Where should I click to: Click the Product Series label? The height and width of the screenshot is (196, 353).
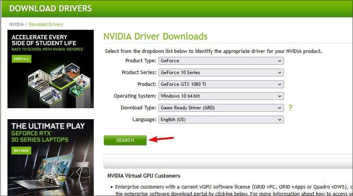click(x=139, y=73)
